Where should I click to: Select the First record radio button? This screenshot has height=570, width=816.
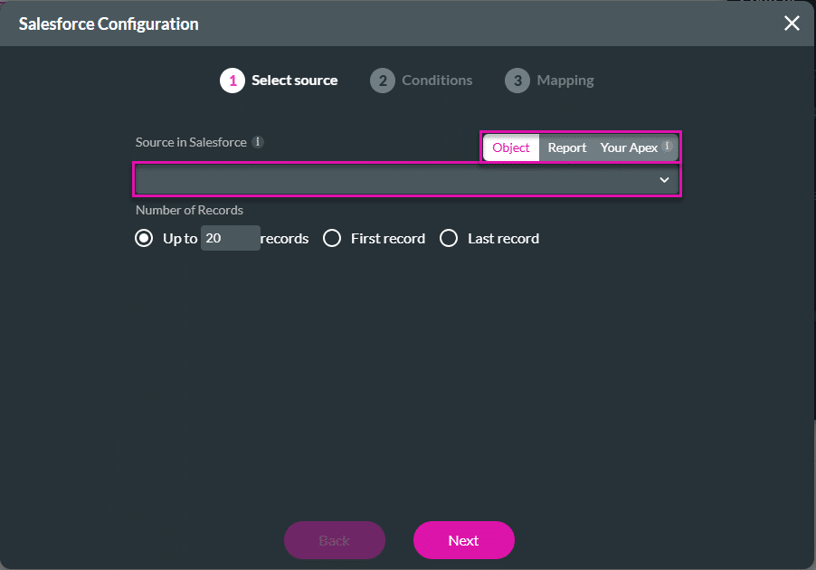click(332, 238)
